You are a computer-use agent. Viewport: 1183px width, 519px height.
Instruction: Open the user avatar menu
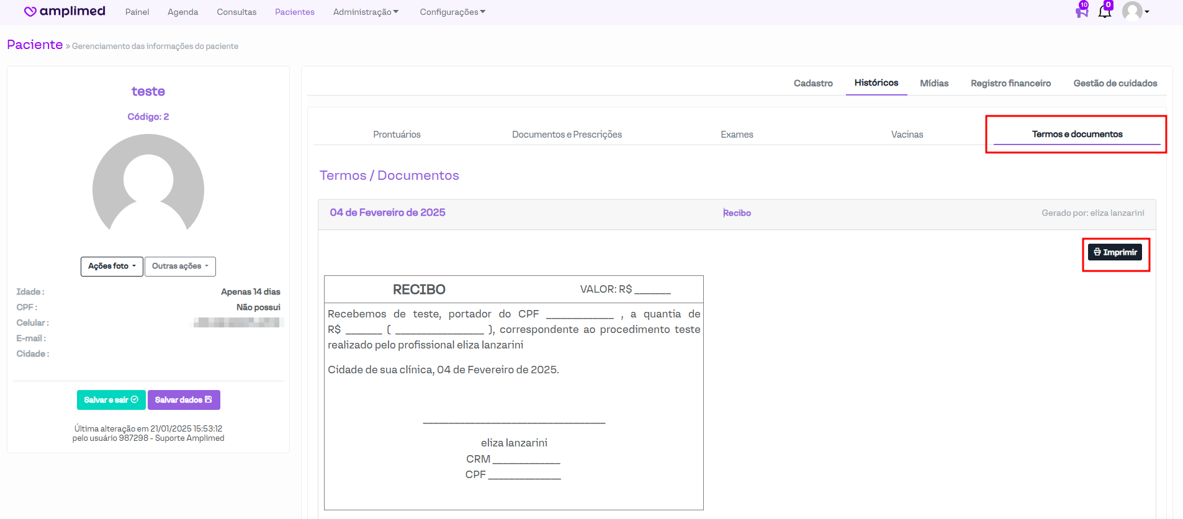click(1135, 12)
